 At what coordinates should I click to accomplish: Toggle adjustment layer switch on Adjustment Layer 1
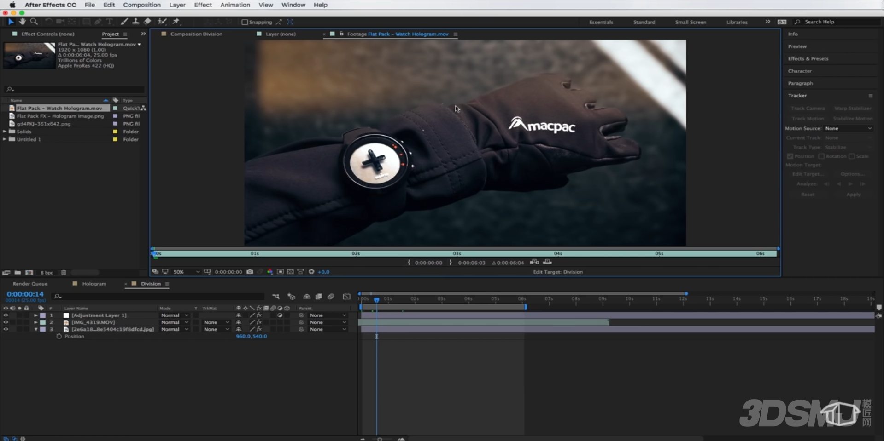pyautogui.click(x=280, y=315)
